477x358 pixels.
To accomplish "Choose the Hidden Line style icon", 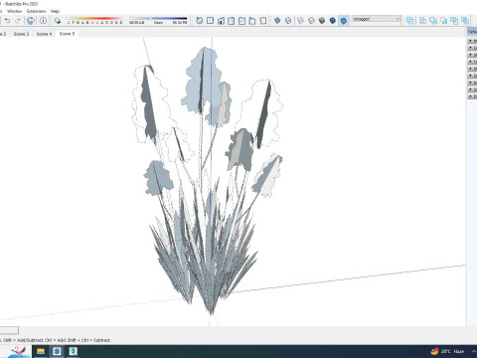I will point(311,21).
